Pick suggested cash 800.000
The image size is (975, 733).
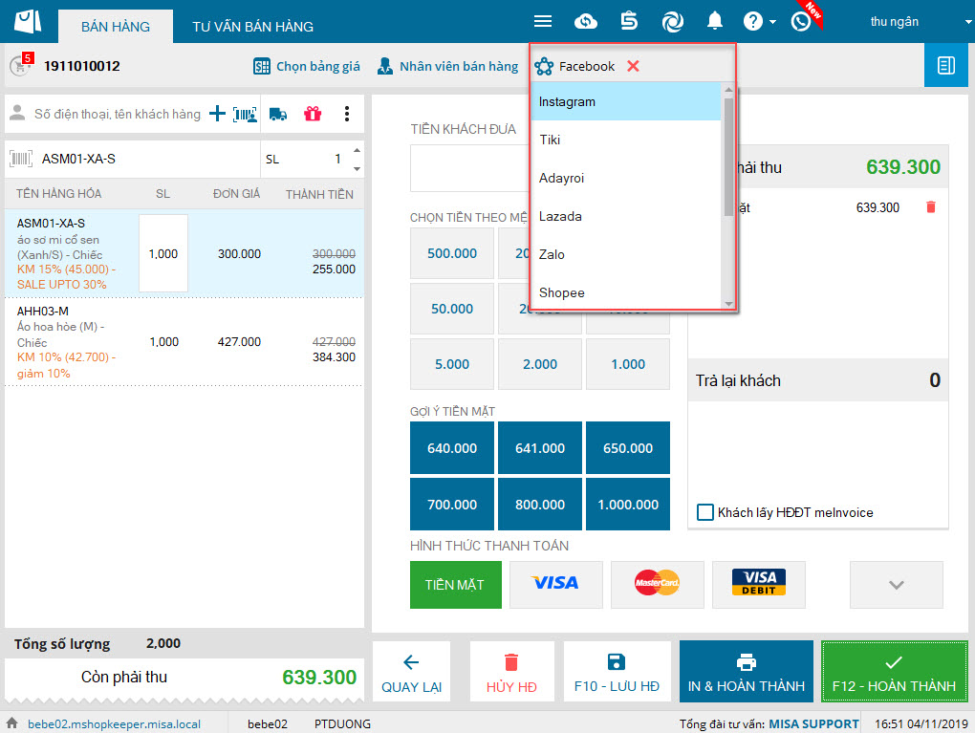540,504
